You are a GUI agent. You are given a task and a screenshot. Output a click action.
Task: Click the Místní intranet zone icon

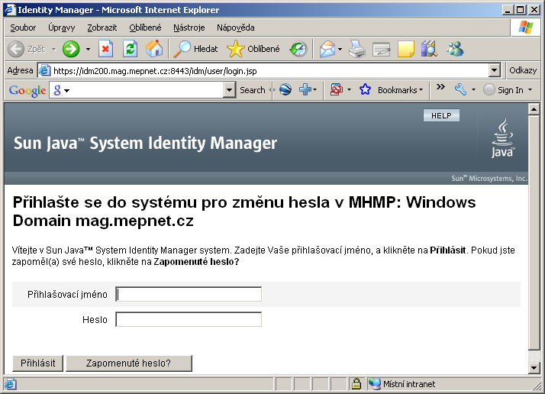pos(375,384)
